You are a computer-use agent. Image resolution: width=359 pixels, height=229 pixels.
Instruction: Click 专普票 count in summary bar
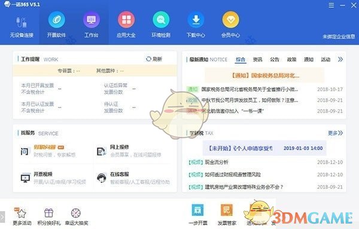tap(69, 71)
